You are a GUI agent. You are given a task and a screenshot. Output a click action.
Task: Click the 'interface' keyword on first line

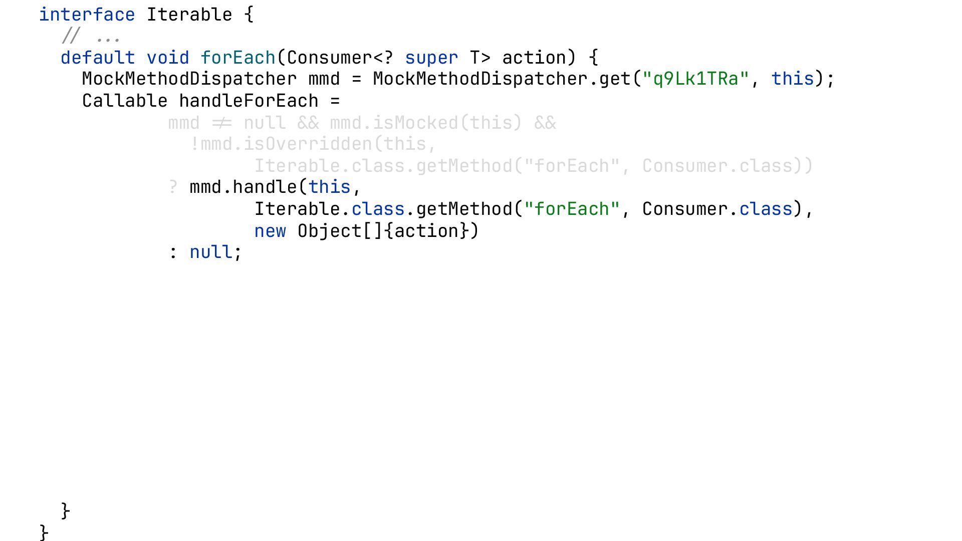click(x=87, y=15)
